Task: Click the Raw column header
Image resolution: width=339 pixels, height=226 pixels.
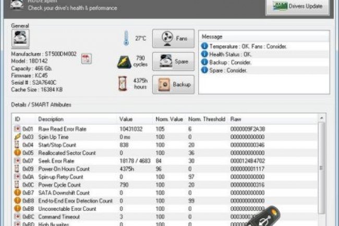Action: point(236,119)
